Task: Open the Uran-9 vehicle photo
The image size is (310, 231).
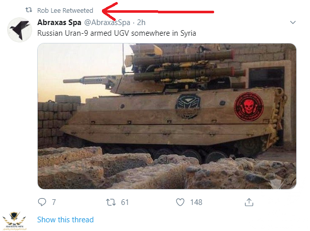Action: (x=167, y=116)
